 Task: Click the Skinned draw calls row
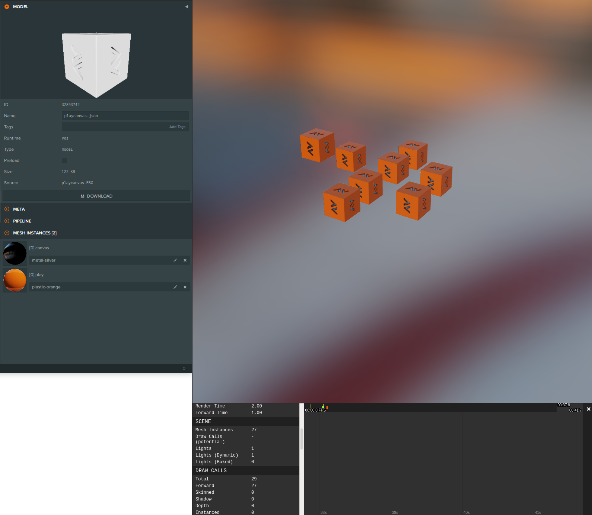pyautogui.click(x=246, y=492)
